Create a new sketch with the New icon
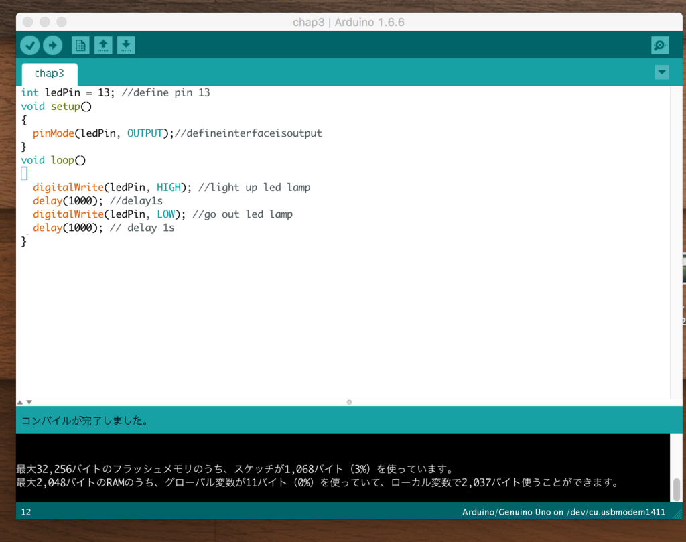The height and width of the screenshot is (542, 686). pyautogui.click(x=80, y=45)
